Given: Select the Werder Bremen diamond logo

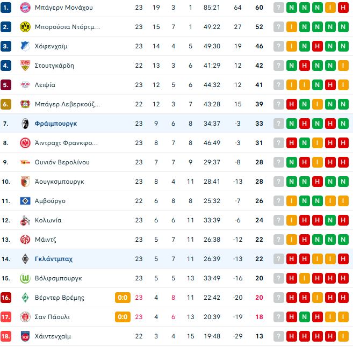Looking at the screenshot, I should (x=24, y=298).
